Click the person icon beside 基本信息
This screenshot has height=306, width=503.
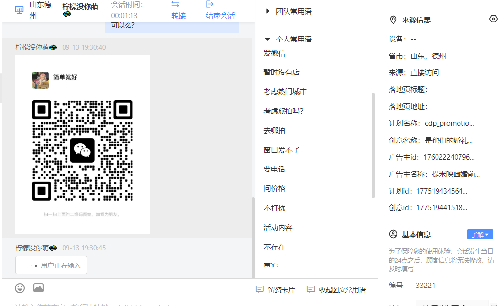pyautogui.click(x=393, y=234)
